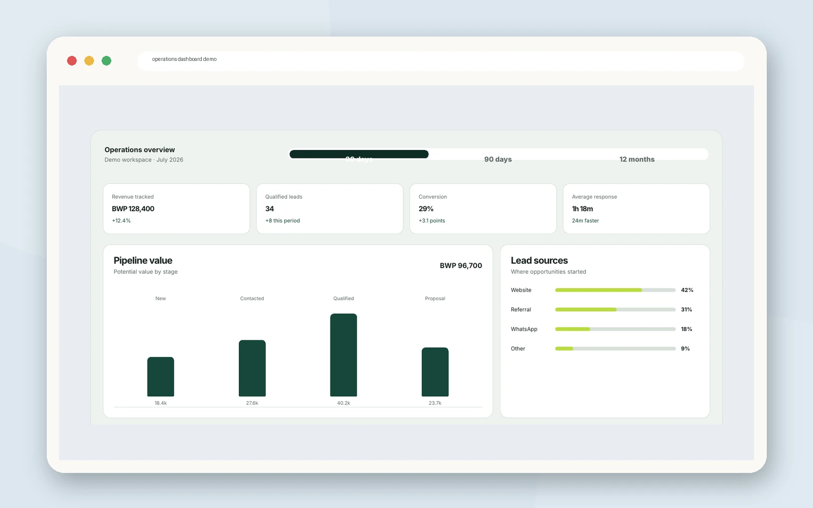Select the dark active period tab
The width and height of the screenshot is (813, 508).
359,154
